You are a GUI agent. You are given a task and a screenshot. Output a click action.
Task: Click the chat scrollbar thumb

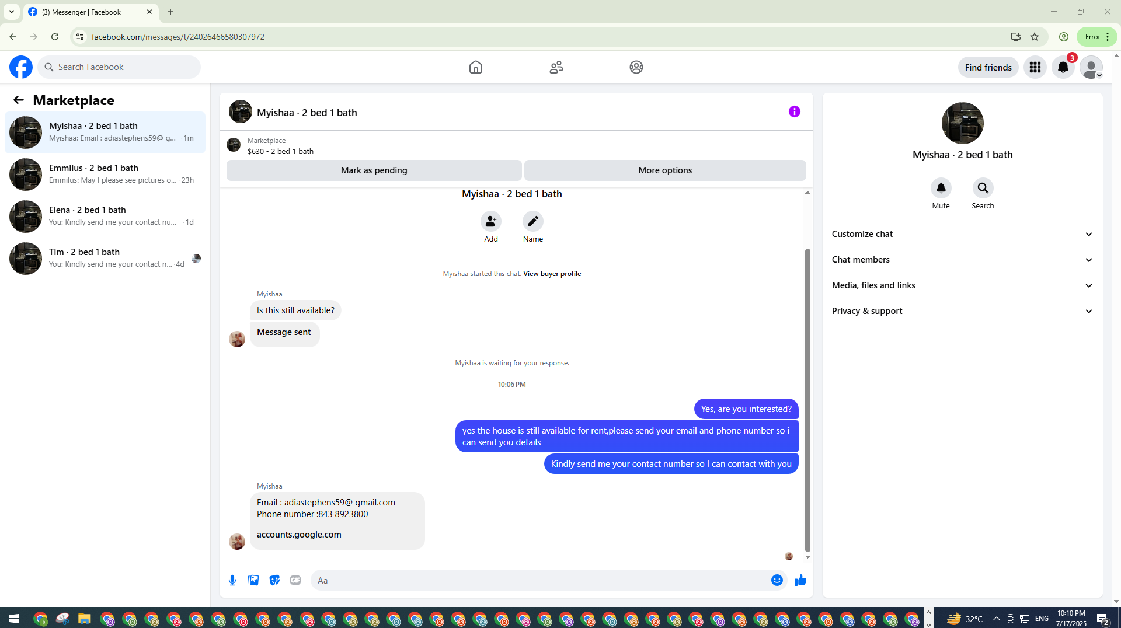click(x=807, y=400)
